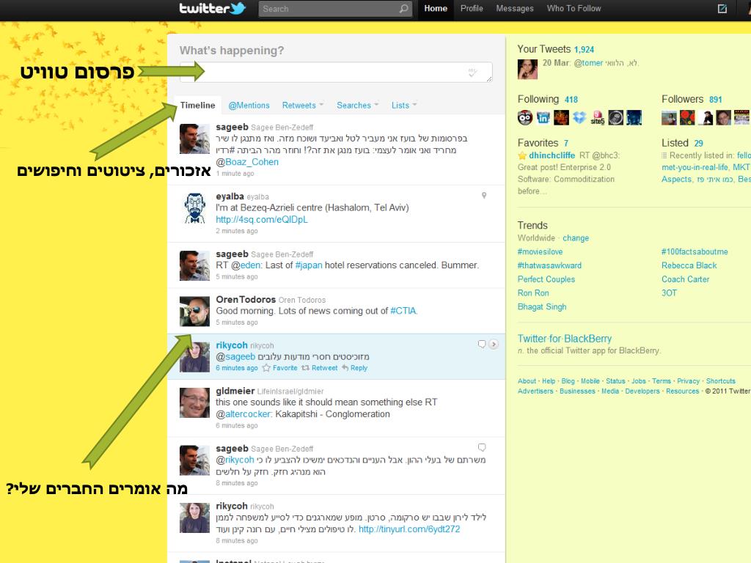Open OrenTodoros's profile picture
Screen dimensions: 751x563
(194, 311)
